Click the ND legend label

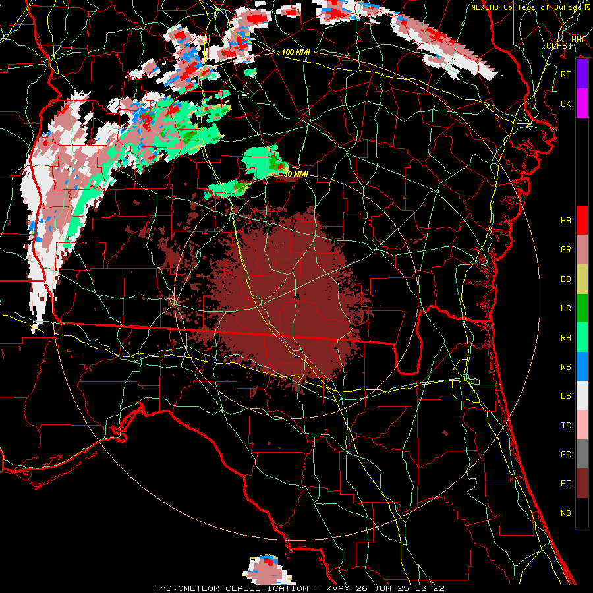(x=566, y=513)
